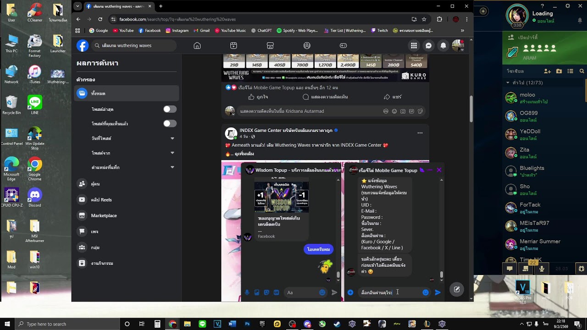Select งานกิจกรรม search filter

click(127, 264)
